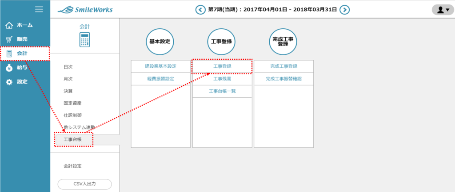Click the SmileWorks logo
The height and width of the screenshot is (192, 455).
tap(85, 10)
